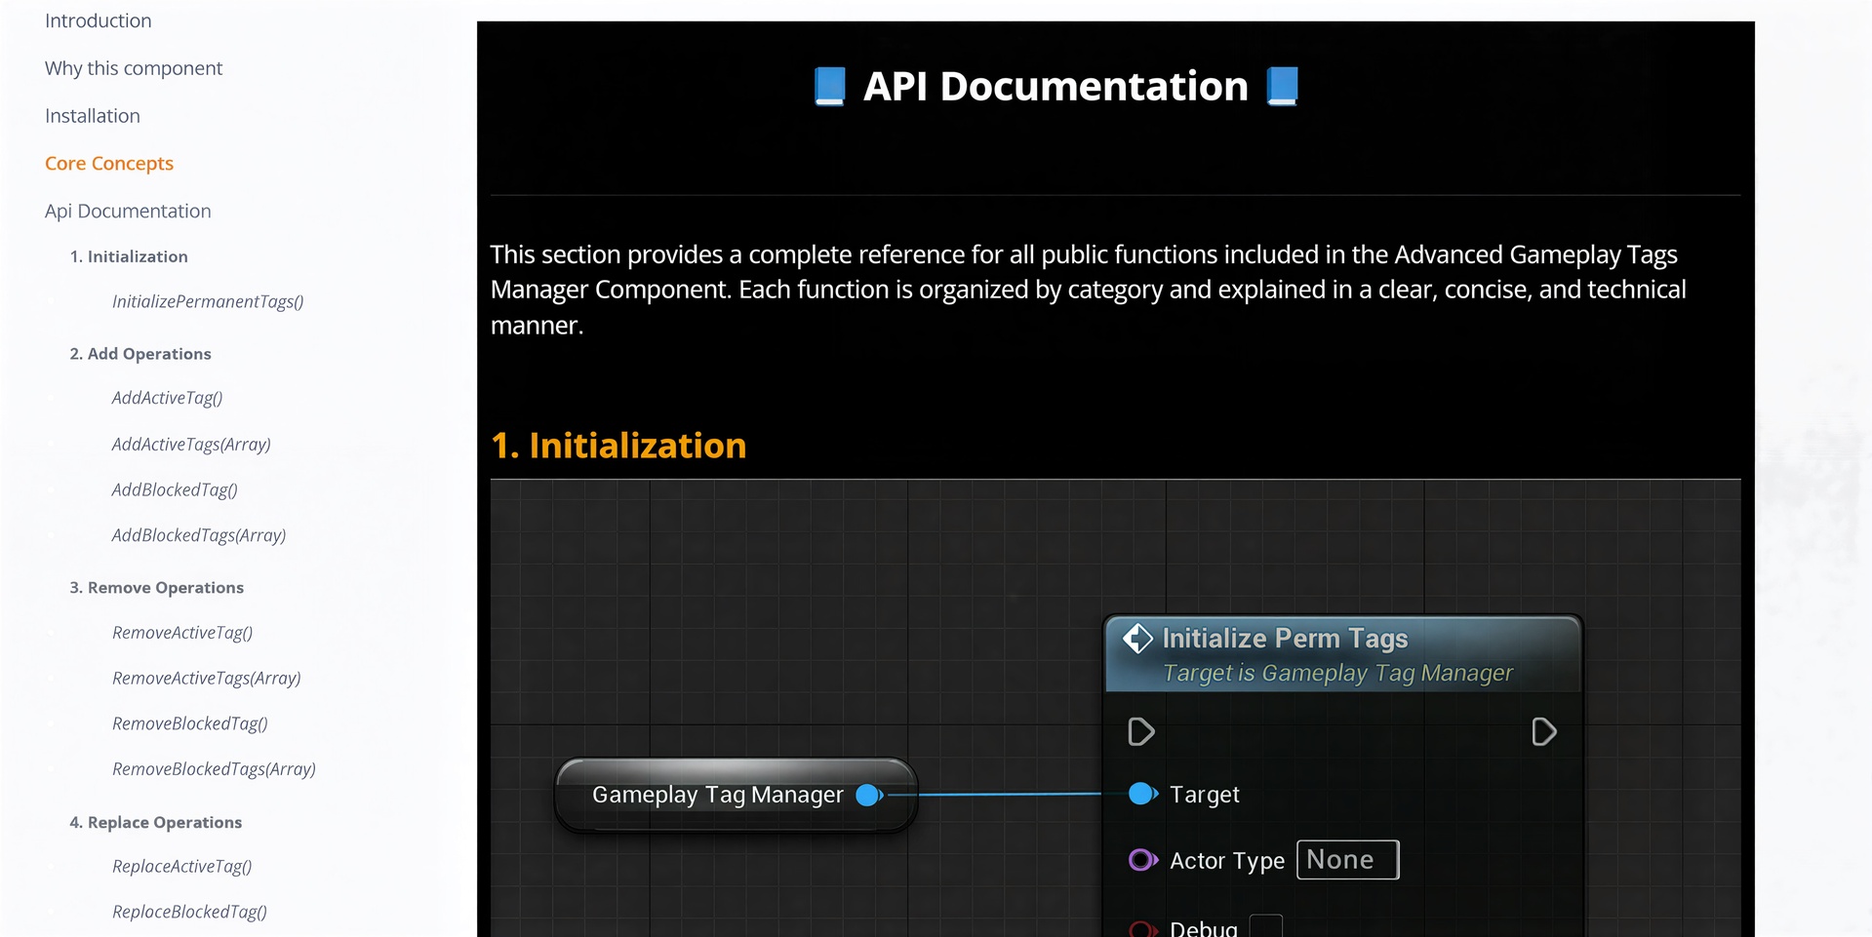Click the book emoji right of API Documentation
Image resolution: width=1872 pixels, height=937 pixels.
tap(1283, 86)
